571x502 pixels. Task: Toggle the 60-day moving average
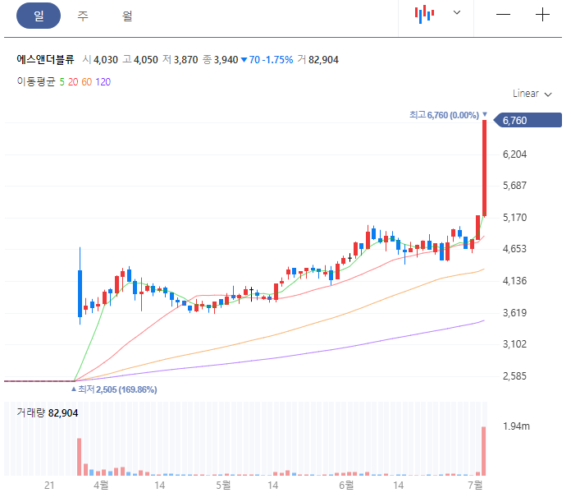87,82
